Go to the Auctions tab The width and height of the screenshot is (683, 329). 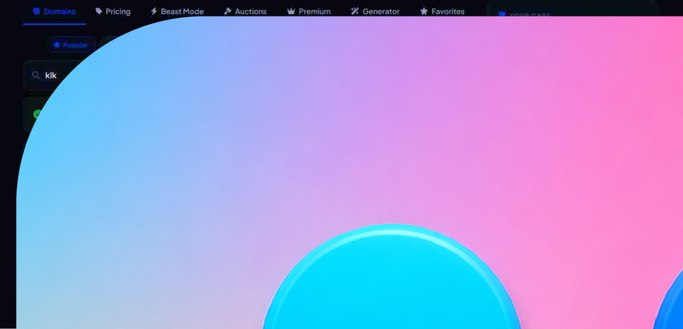[x=245, y=12]
